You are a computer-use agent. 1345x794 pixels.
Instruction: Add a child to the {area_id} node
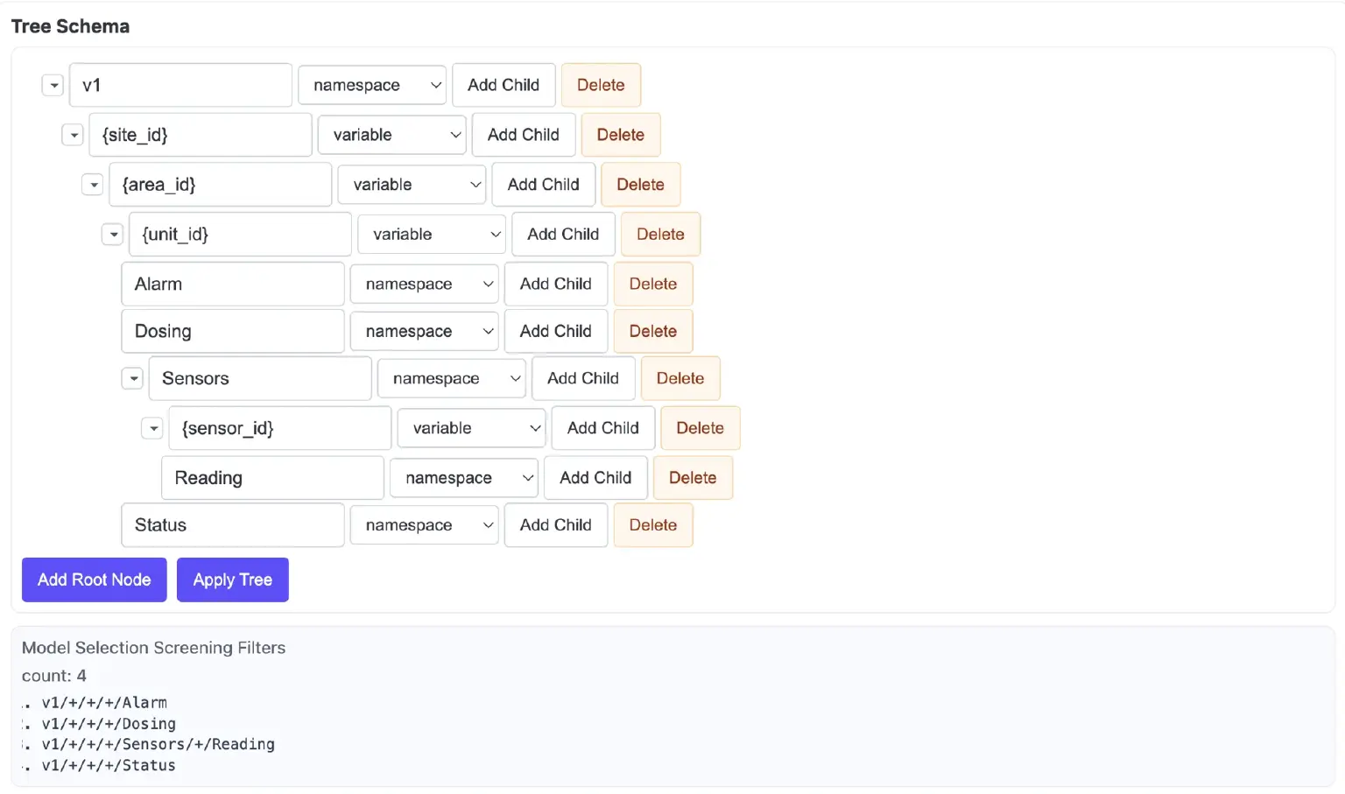(x=544, y=185)
